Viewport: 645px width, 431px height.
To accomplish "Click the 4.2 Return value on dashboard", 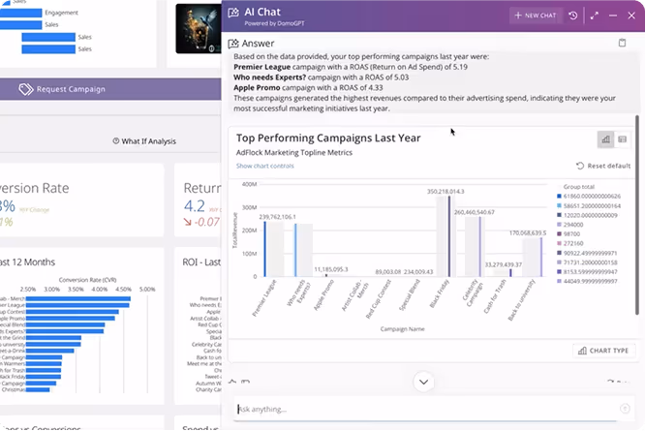I will coord(194,205).
